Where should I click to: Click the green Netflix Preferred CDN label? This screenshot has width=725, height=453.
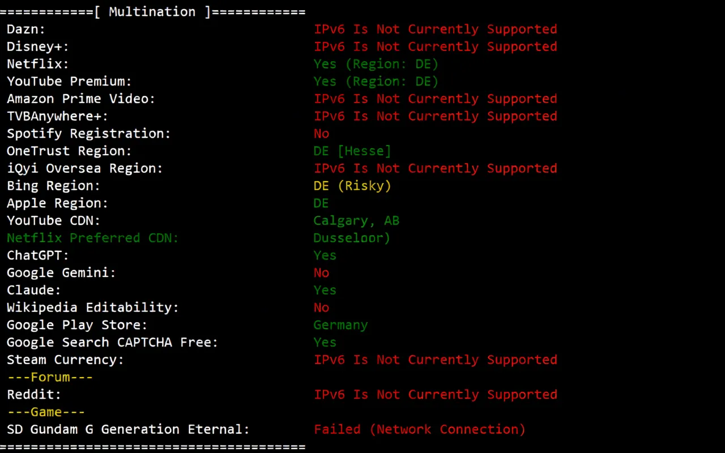92,238
